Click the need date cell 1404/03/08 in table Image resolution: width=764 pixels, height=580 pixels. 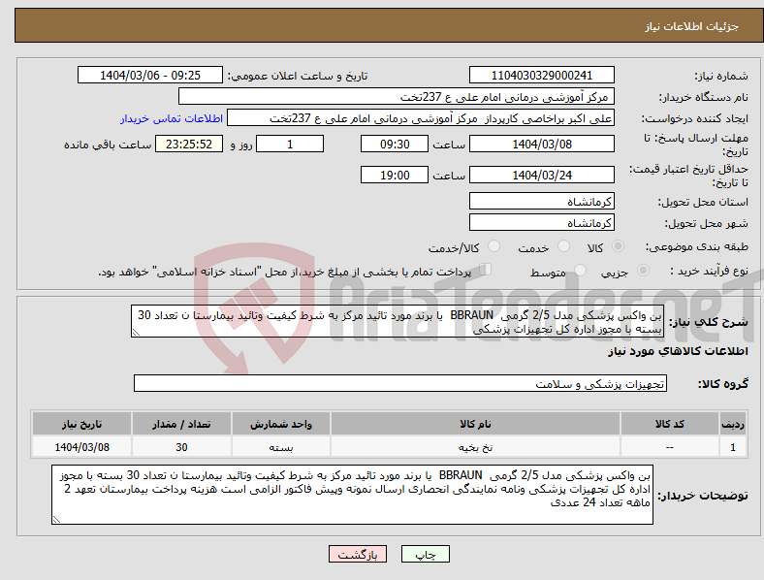click(81, 447)
